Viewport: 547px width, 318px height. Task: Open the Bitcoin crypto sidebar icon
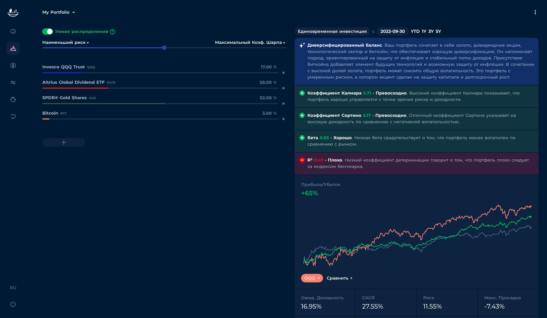point(13,65)
